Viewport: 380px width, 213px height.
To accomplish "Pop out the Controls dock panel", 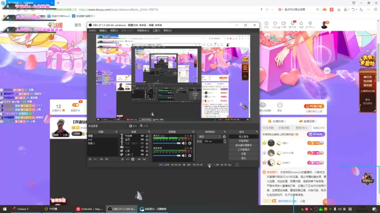I will click(x=257, y=132).
